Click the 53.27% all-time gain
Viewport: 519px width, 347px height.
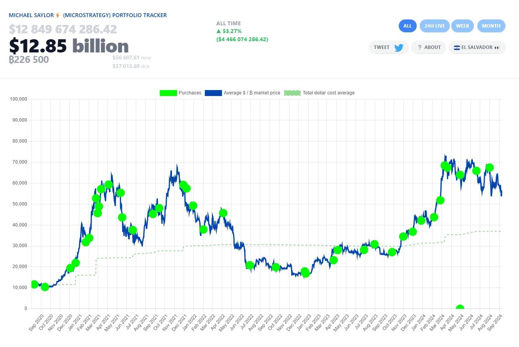(x=229, y=31)
